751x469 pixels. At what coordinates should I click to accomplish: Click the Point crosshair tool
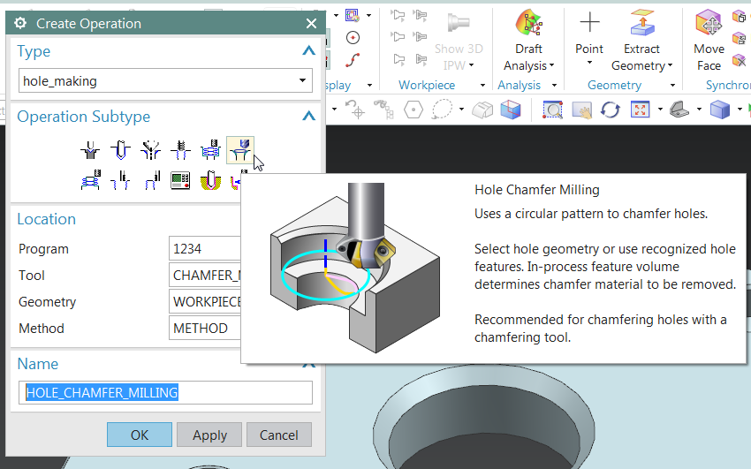click(x=589, y=22)
